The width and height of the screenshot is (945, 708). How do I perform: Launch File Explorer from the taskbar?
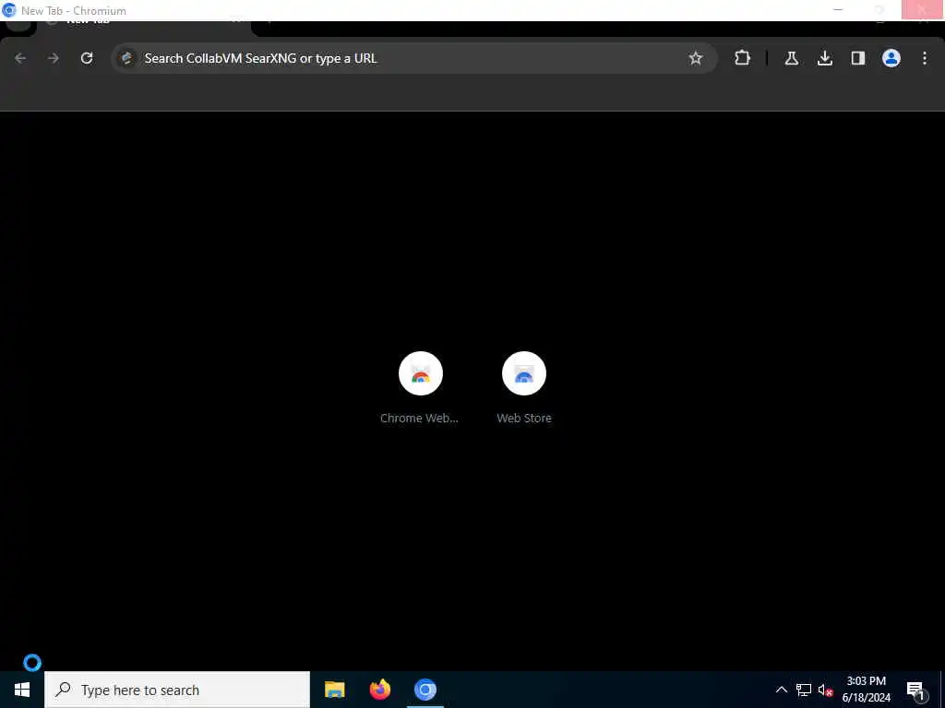[334, 690]
